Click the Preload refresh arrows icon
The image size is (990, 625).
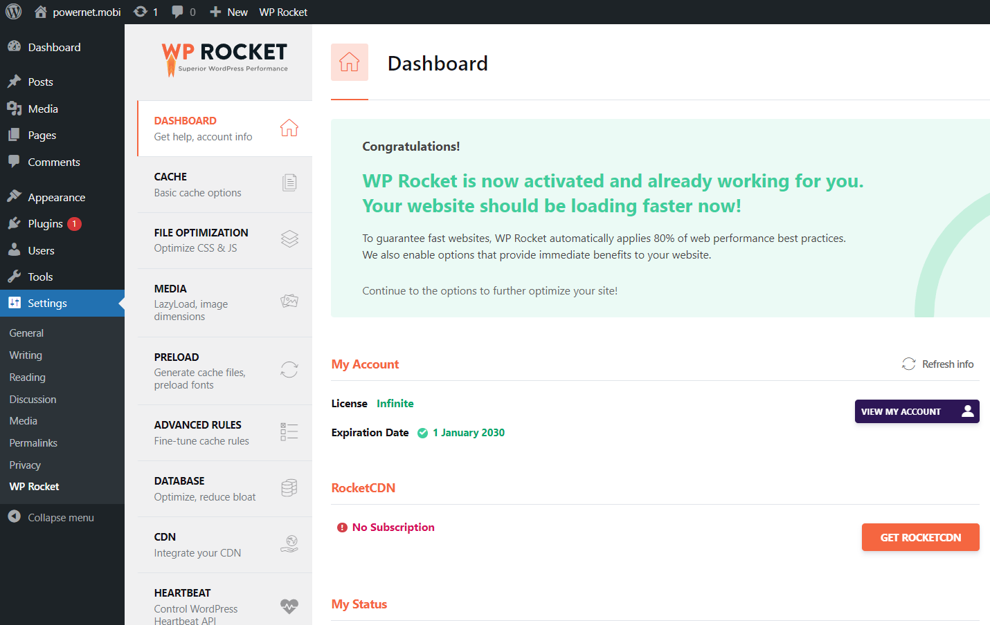coord(289,369)
